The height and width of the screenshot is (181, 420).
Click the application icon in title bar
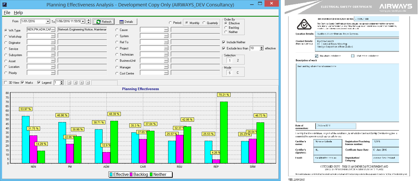point(4,4)
